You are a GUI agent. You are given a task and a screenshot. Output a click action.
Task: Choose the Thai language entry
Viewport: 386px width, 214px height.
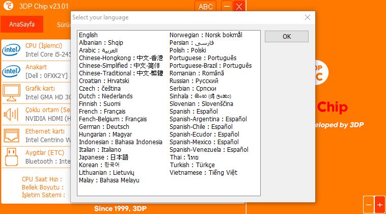click(x=184, y=157)
